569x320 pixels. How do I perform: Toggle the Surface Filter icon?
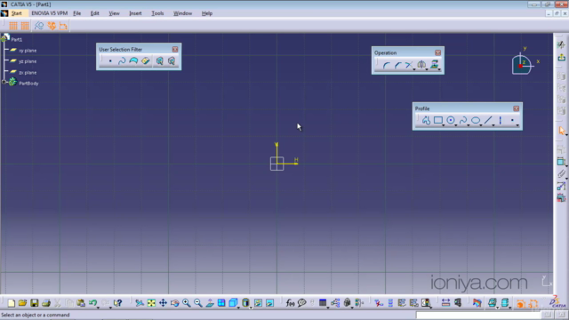(x=133, y=61)
